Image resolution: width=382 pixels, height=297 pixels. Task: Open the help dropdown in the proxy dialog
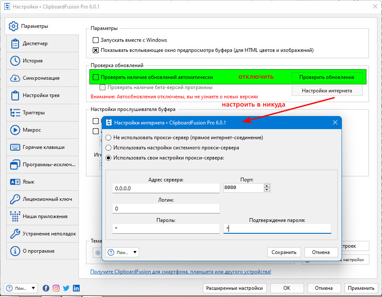(x=122, y=252)
